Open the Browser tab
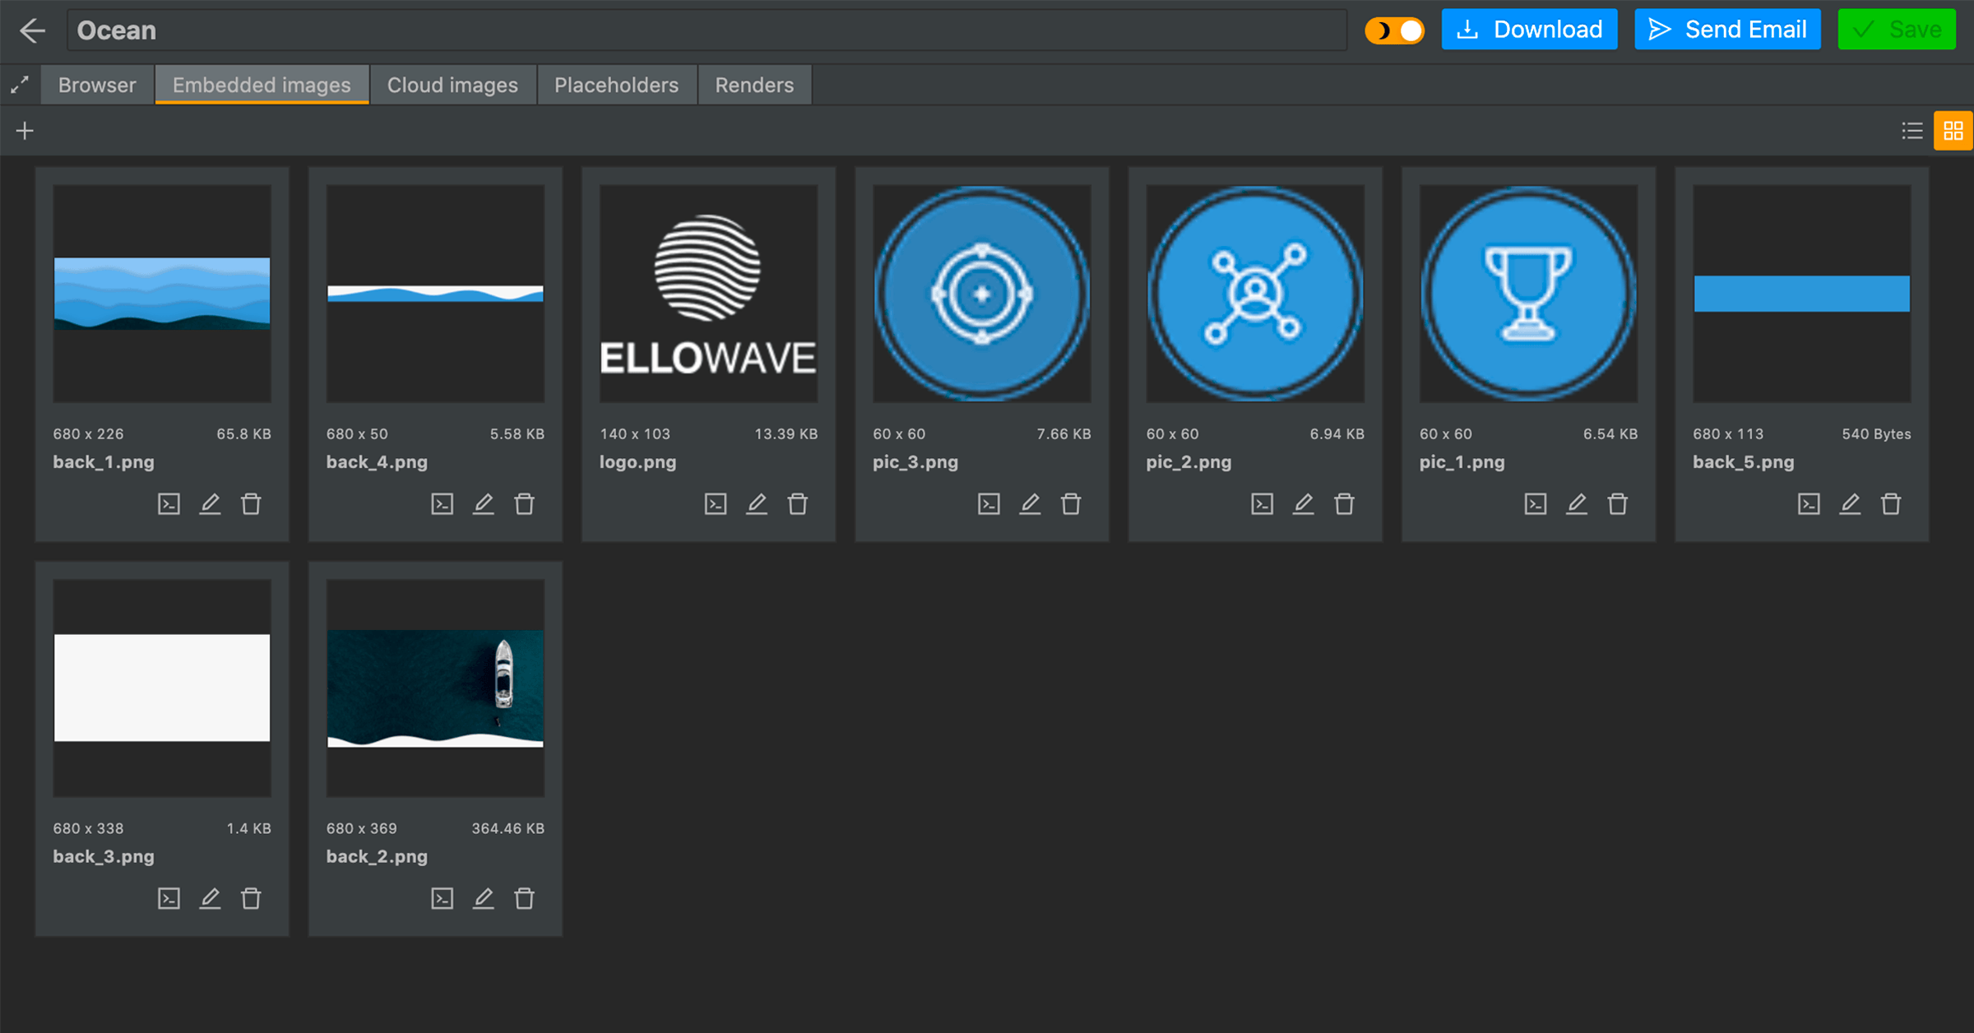Viewport: 1974px width, 1033px height. (x=98, y=85)
